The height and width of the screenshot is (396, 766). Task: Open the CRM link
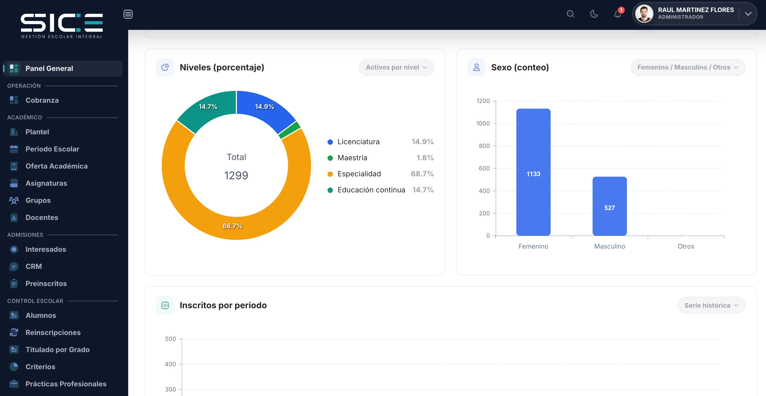point(63,266)
